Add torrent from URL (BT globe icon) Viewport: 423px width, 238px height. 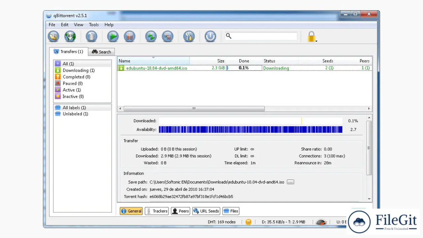click(x=70, y=36)
